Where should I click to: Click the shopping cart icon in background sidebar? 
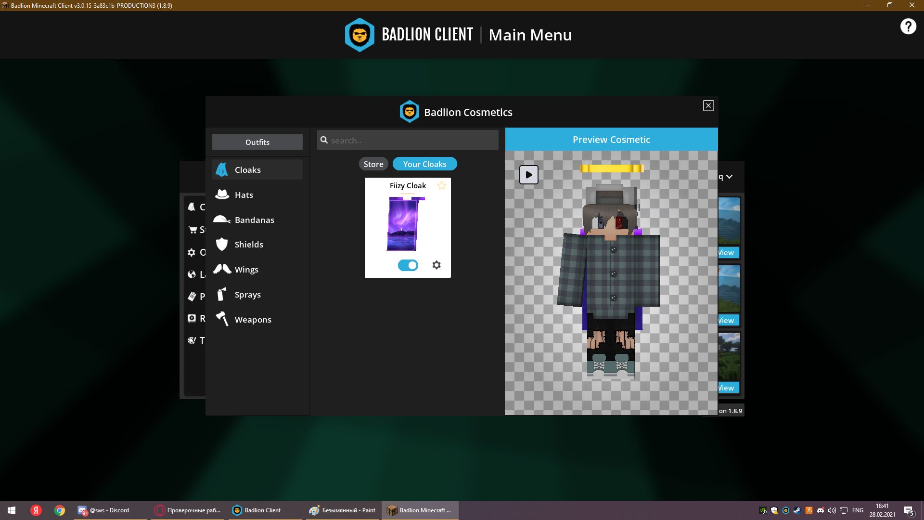[x=192, y=230]
